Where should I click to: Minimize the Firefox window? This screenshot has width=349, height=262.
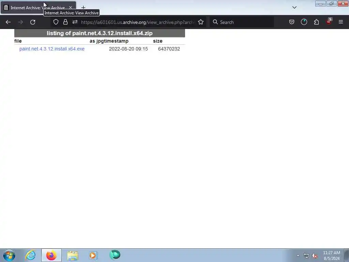click(x=320, y=4)
